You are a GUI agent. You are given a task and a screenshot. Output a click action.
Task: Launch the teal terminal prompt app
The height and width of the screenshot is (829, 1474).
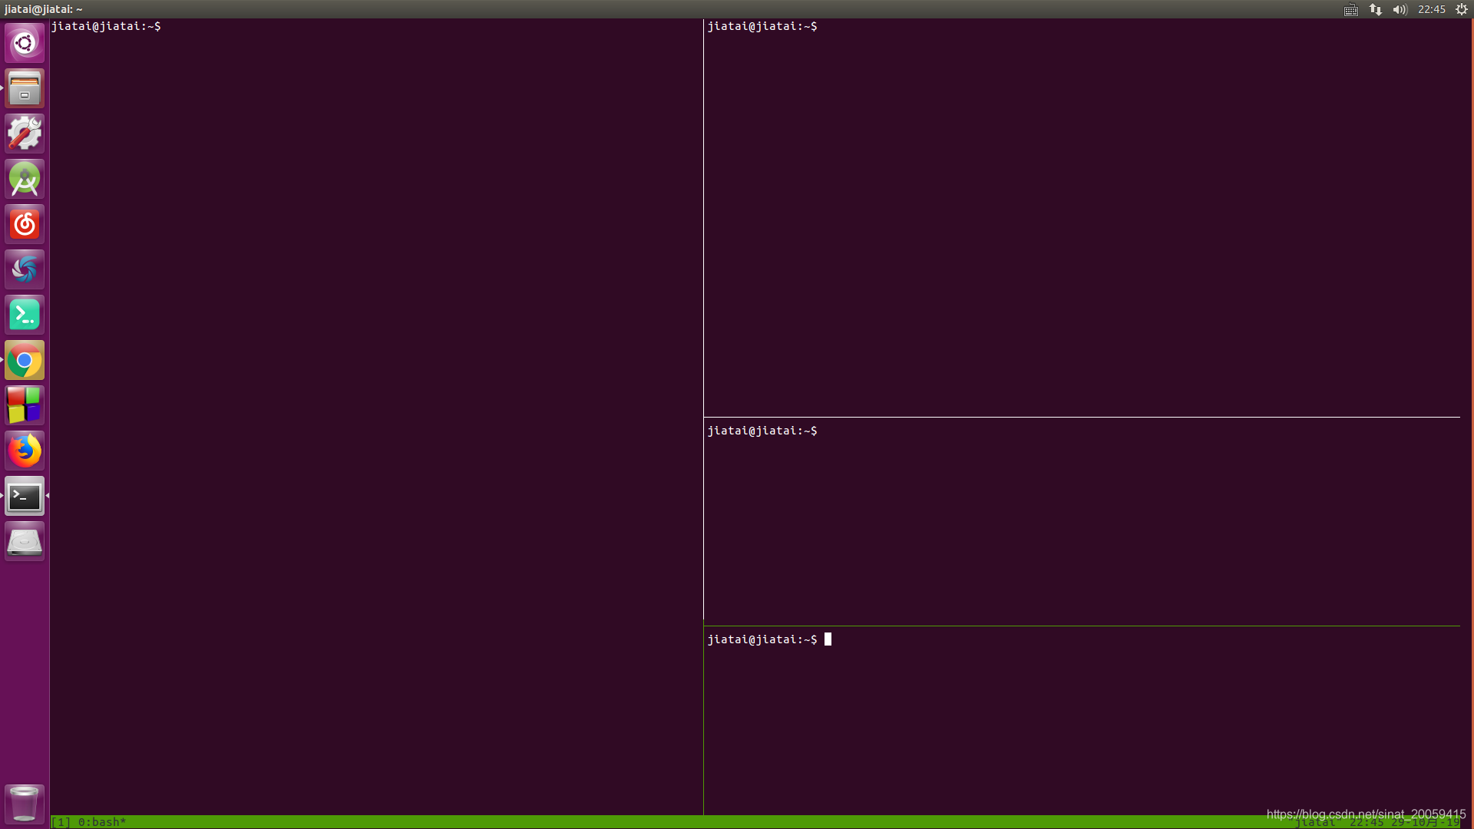pyautogui.click(x=25, y=315)
